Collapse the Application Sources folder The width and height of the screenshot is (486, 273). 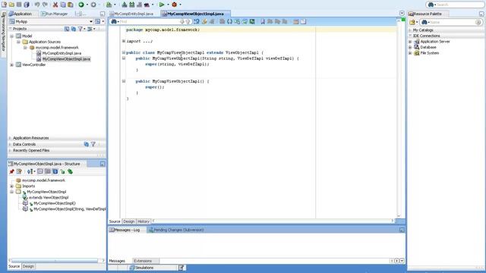coord(18,42)
